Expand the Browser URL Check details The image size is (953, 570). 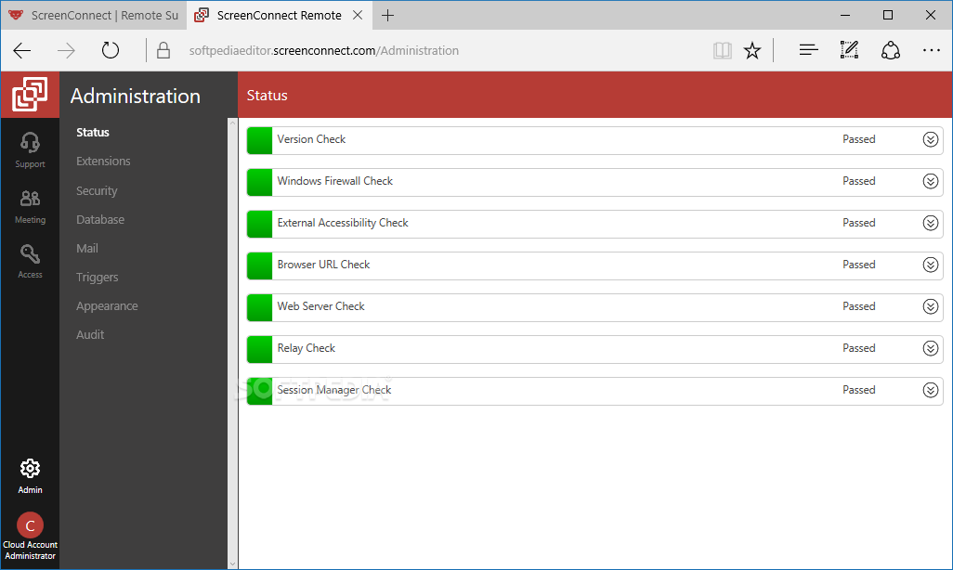click(930, 265)
